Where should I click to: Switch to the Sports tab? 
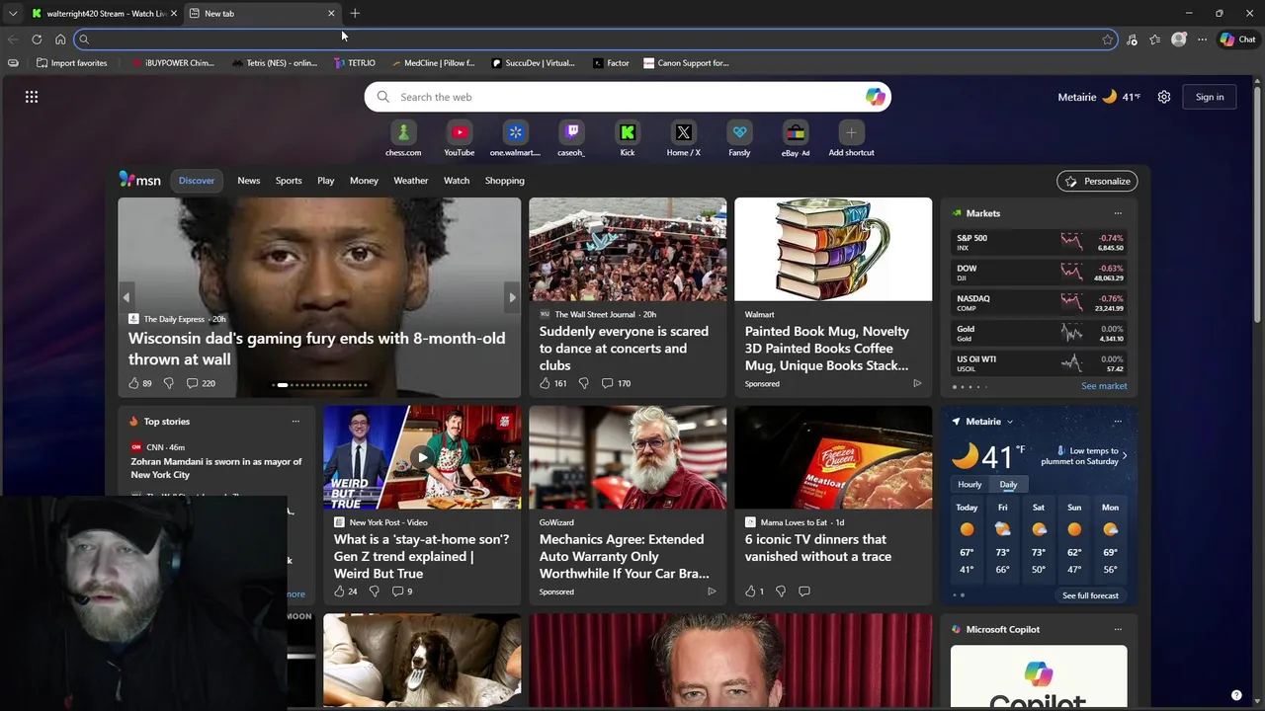(x=289, y=181)
